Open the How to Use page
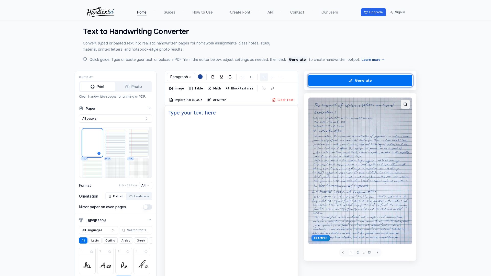This screenshot has height=276, width=491. coord(203,12)
